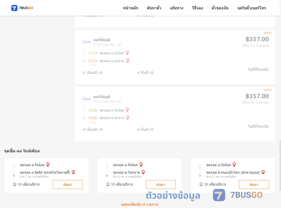Click ค้นหา for the ต.หนองบัวโคก route

[254, 185]
